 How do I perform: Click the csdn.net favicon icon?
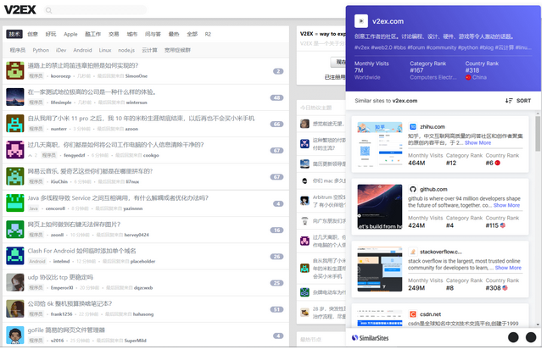(413, 314)
